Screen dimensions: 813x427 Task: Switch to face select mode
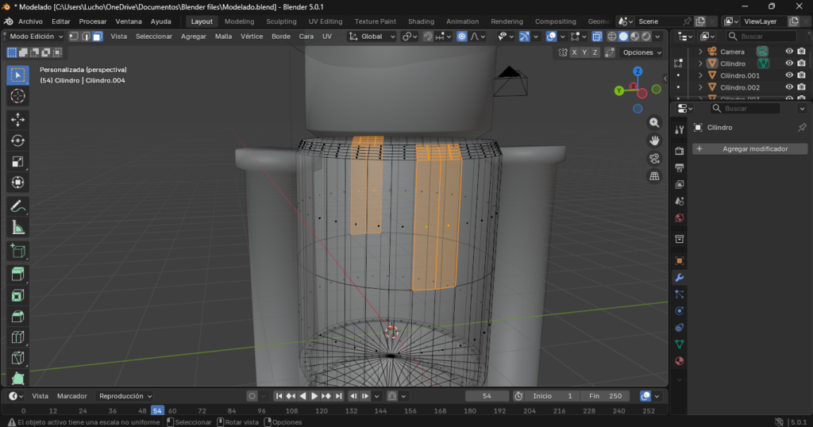click(x=97, y=37)
